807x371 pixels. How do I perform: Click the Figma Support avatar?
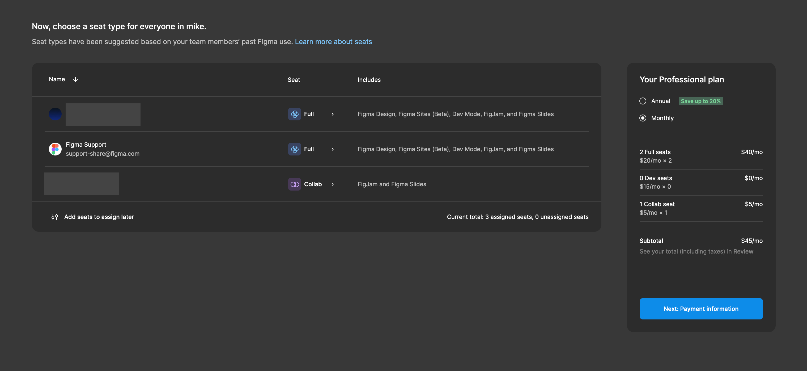tap(55, 149)
